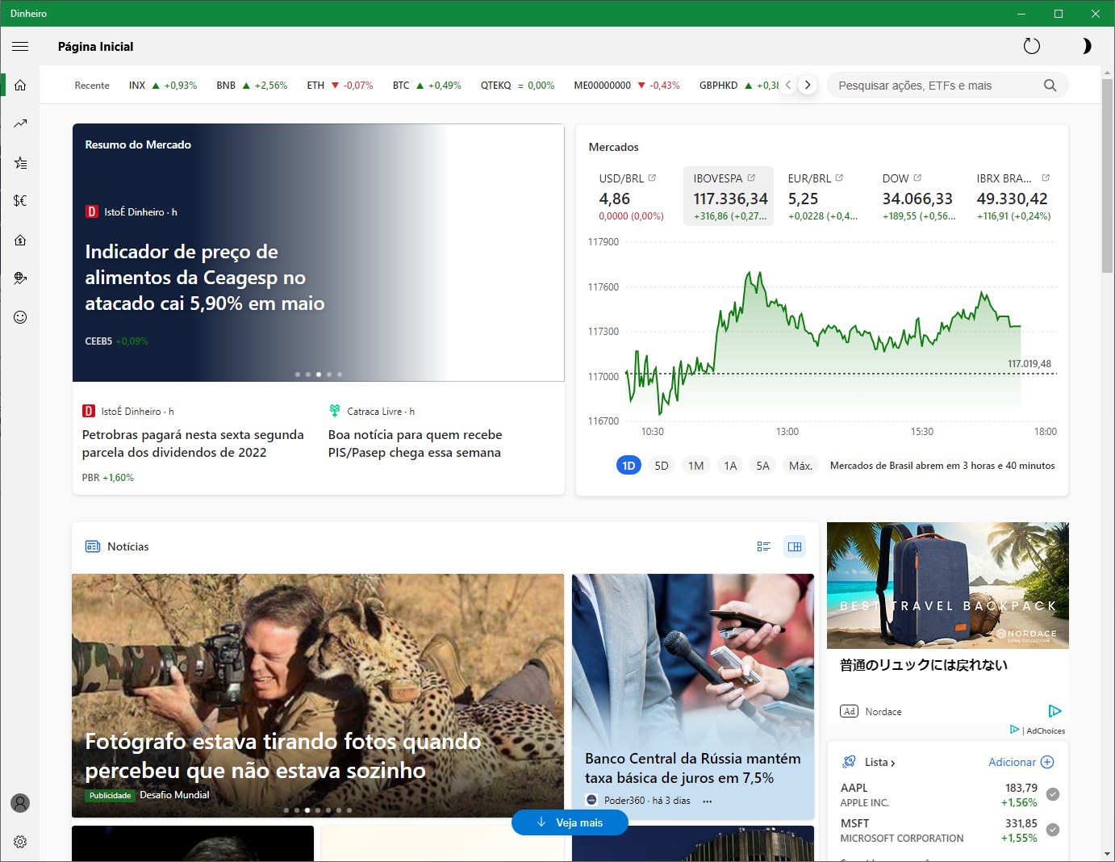Image resolution: width=1115 pixels, height=862 pixels.
Task: Open the Nordace travel backpack ad image
Action: 948,585
